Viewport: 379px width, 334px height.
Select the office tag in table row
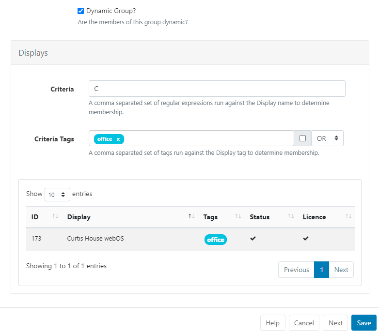point(216,240)
